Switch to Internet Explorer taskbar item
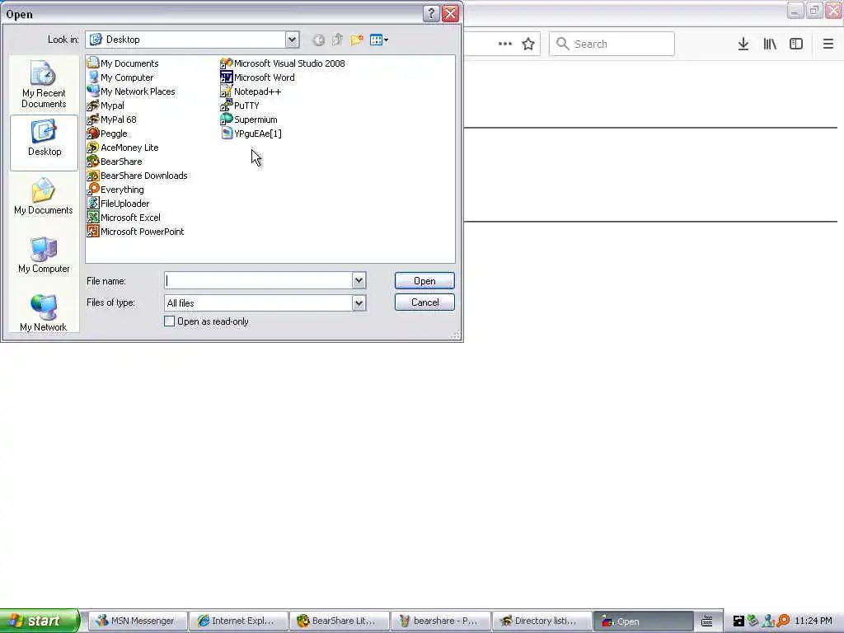 (x=239, y=621)
